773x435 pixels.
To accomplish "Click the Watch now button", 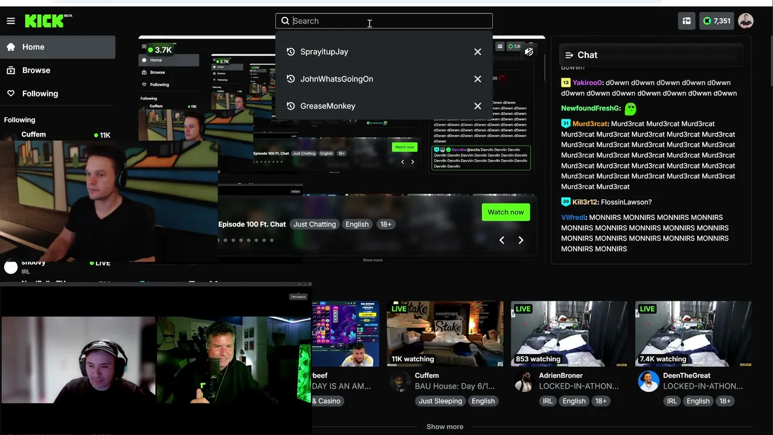I will [x=506, y=212].
